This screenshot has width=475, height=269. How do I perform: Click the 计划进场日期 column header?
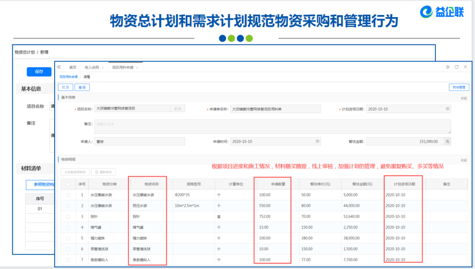405,184
